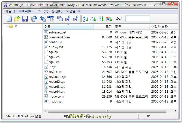182x123 pixels.
Task: Click the 1440 KB status bar entry
Action: [24, 116]
